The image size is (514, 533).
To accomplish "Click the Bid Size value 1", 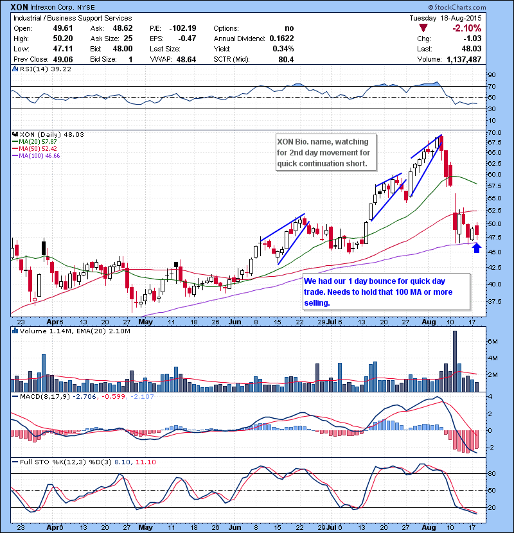I will 130,59.
